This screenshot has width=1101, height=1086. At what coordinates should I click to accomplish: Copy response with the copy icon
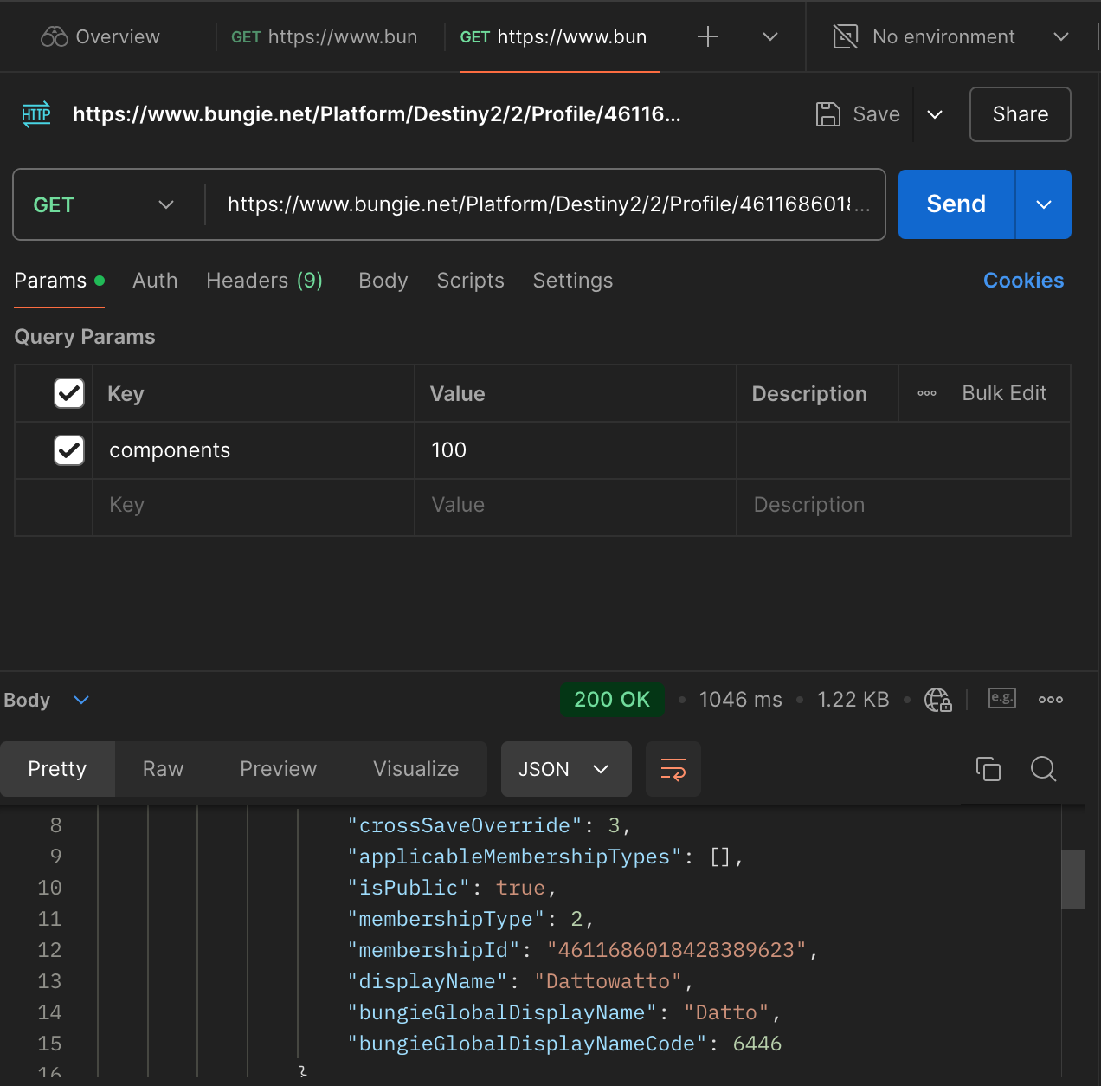coord(988,769)
